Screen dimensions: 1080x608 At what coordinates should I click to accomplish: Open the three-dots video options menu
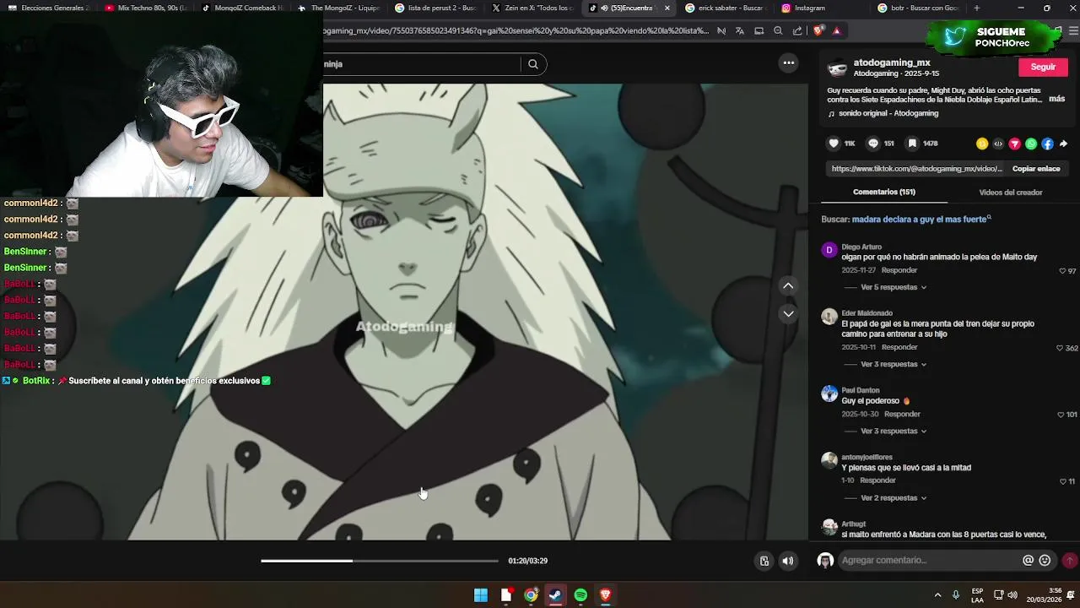(788, 62)
